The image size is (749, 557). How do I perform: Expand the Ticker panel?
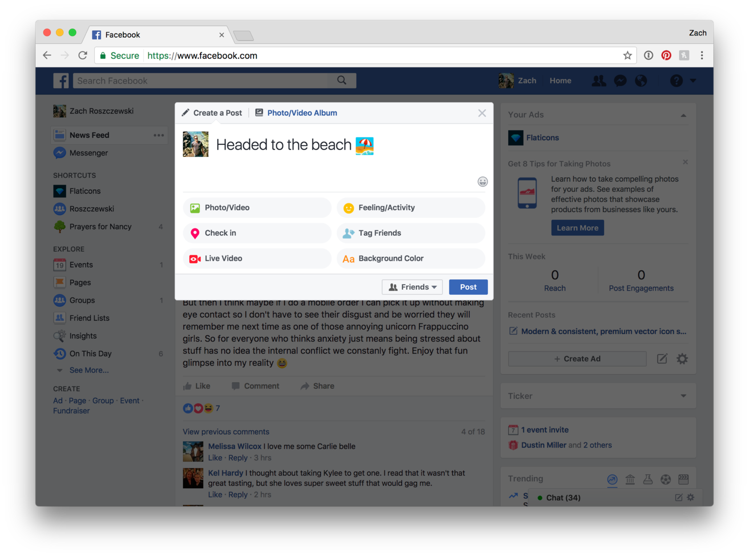coord(684,396)
